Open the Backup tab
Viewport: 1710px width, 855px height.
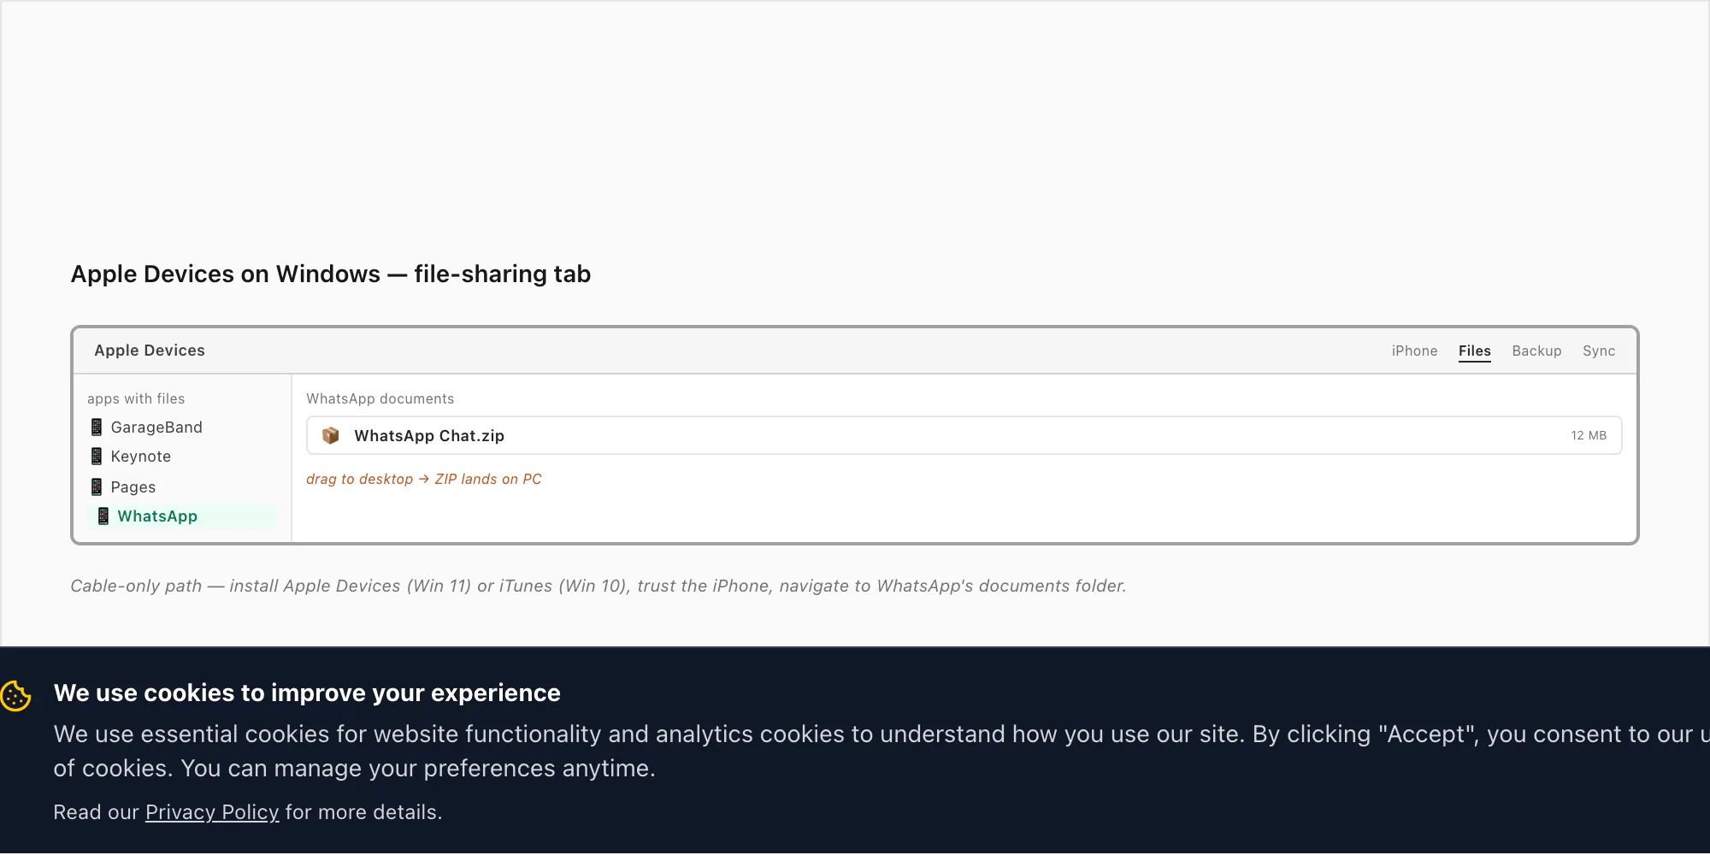click(x=1536, y=351)
